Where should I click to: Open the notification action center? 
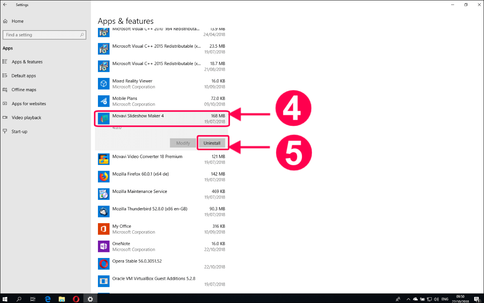click(x=476, y=299)
